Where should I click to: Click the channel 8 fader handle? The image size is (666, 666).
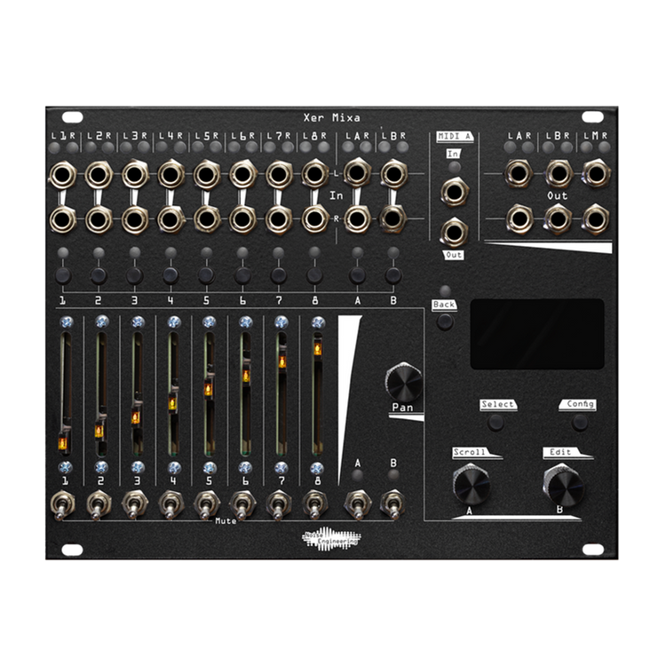(317, 349)
